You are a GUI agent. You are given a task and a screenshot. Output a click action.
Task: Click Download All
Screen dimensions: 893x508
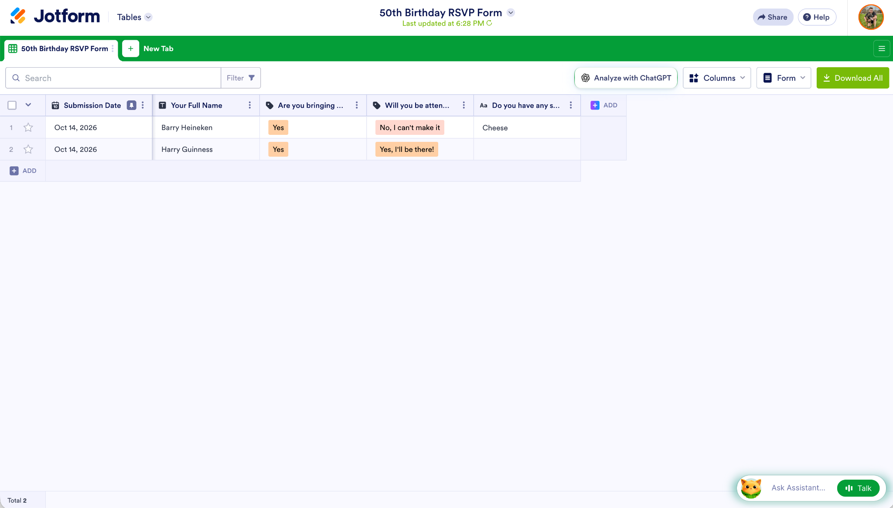(x=852, y=78)
